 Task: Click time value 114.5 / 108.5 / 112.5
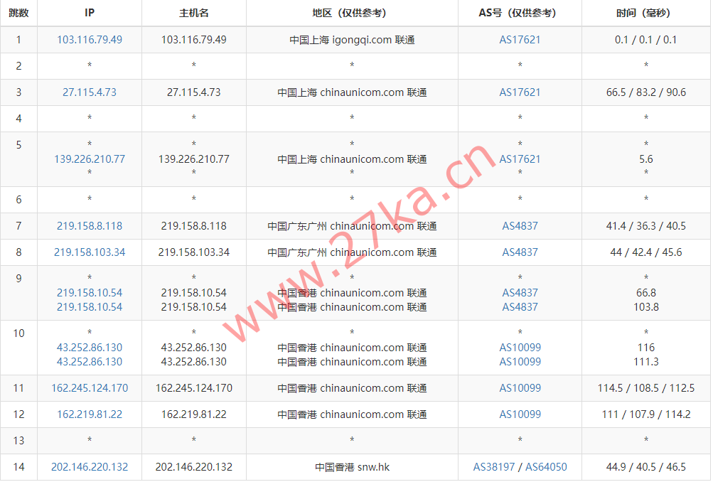tap(645, 388)
